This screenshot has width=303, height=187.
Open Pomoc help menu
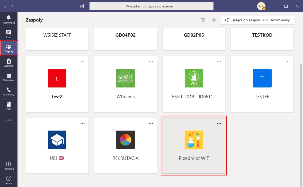tap(9, 180)
